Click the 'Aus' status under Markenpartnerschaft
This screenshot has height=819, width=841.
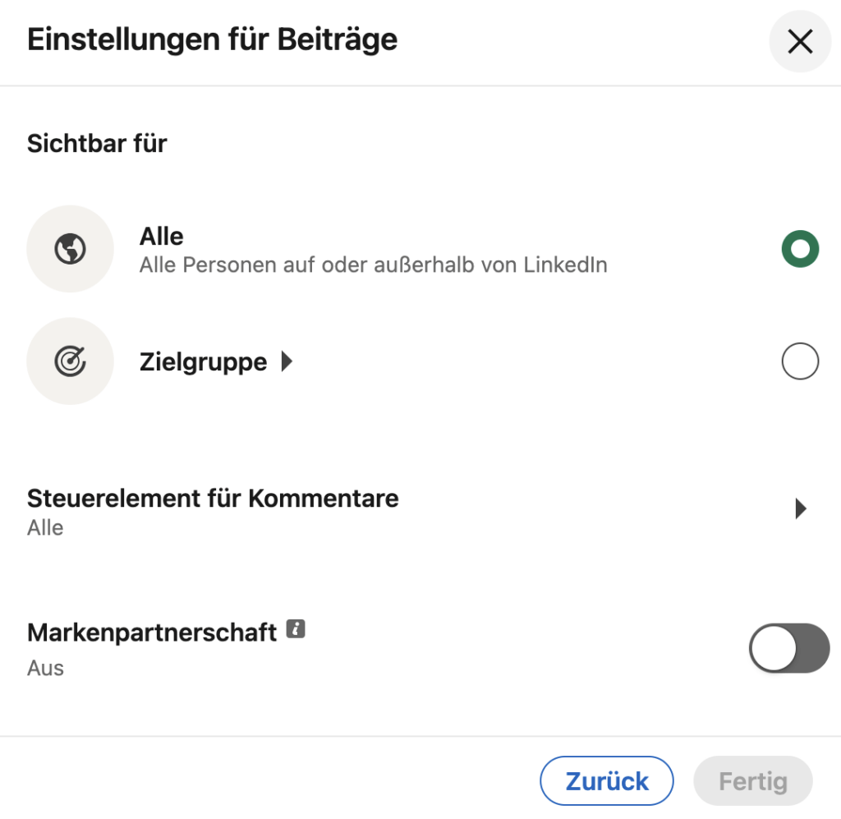pos(46,669)
